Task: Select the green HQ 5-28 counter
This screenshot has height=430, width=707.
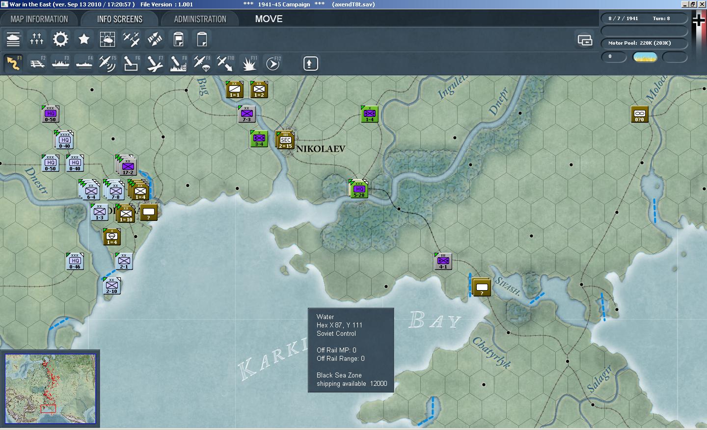Action: tap(358, 188)
